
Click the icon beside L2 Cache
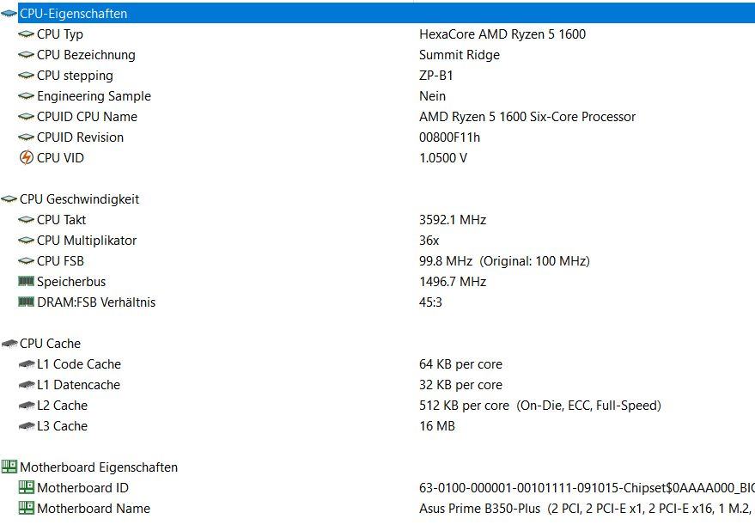[x=26, y=406]
